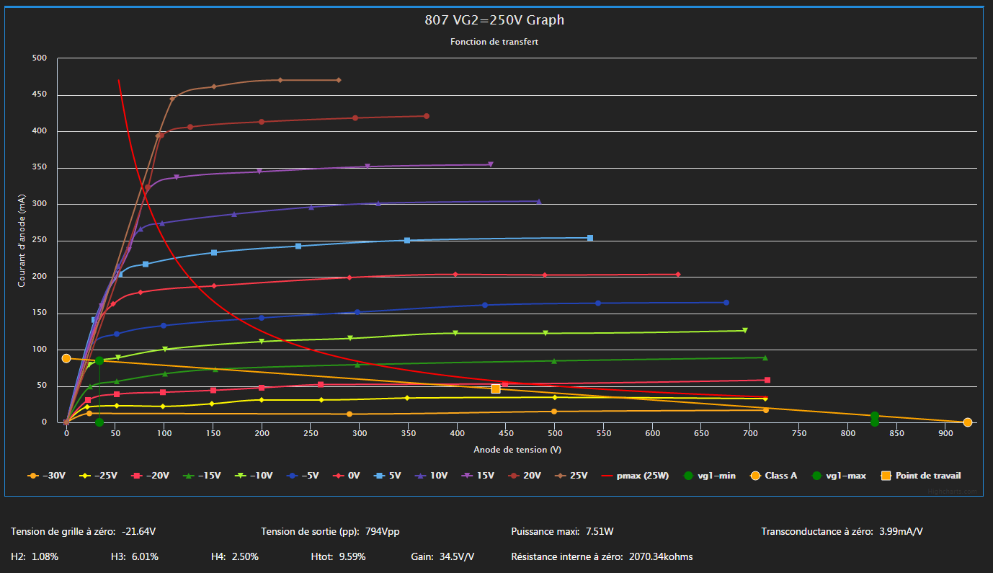Click the end marker of the −10V curve
Image resolution: width=993 pixels, height=573 pixels.
pos(745,330)
